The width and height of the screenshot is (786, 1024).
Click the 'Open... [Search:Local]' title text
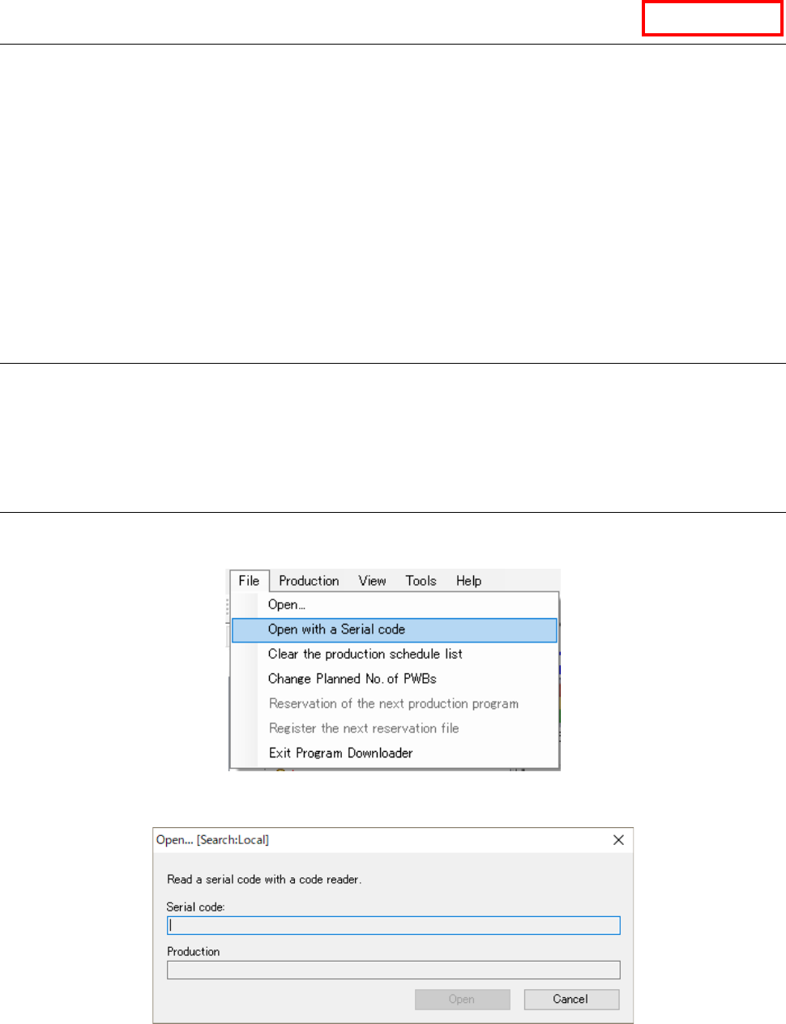(212, 840)
